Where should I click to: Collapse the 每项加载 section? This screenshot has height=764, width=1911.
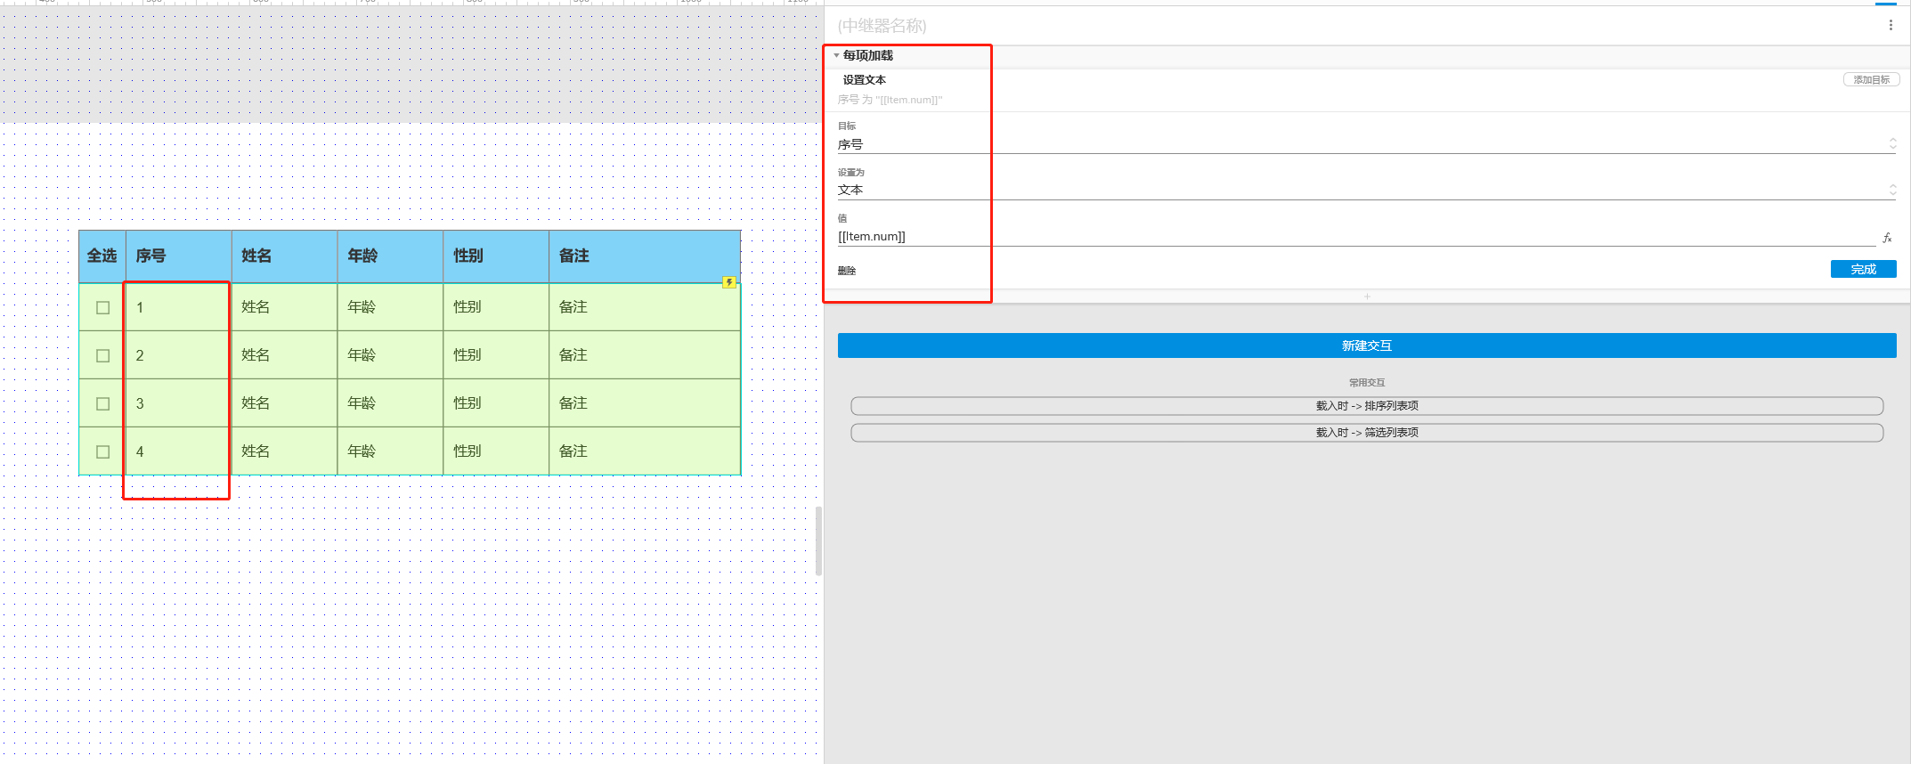tap(836, 55)
